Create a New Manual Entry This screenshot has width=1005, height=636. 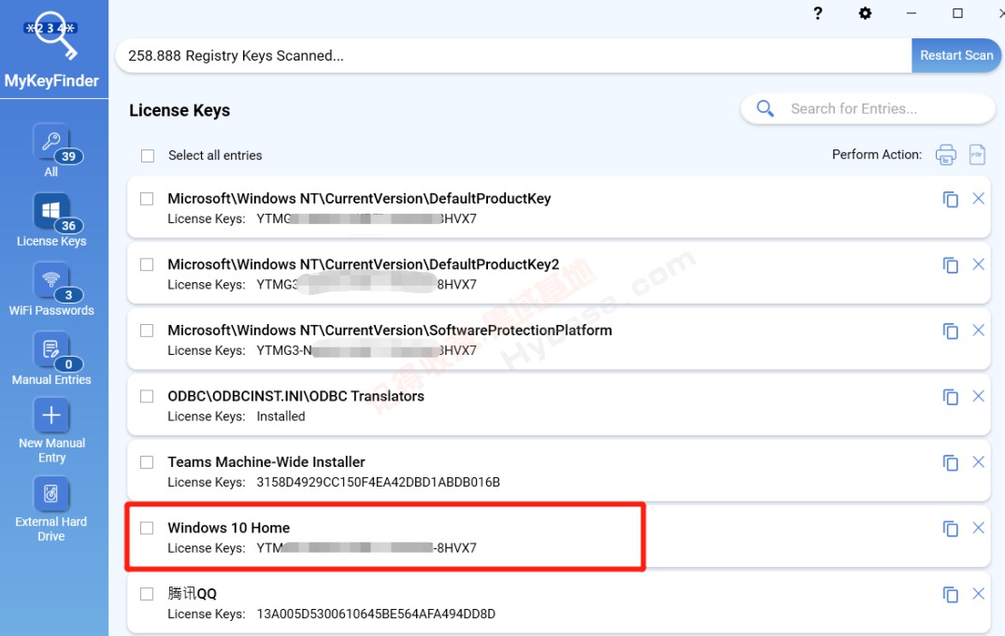coord(51,431)
